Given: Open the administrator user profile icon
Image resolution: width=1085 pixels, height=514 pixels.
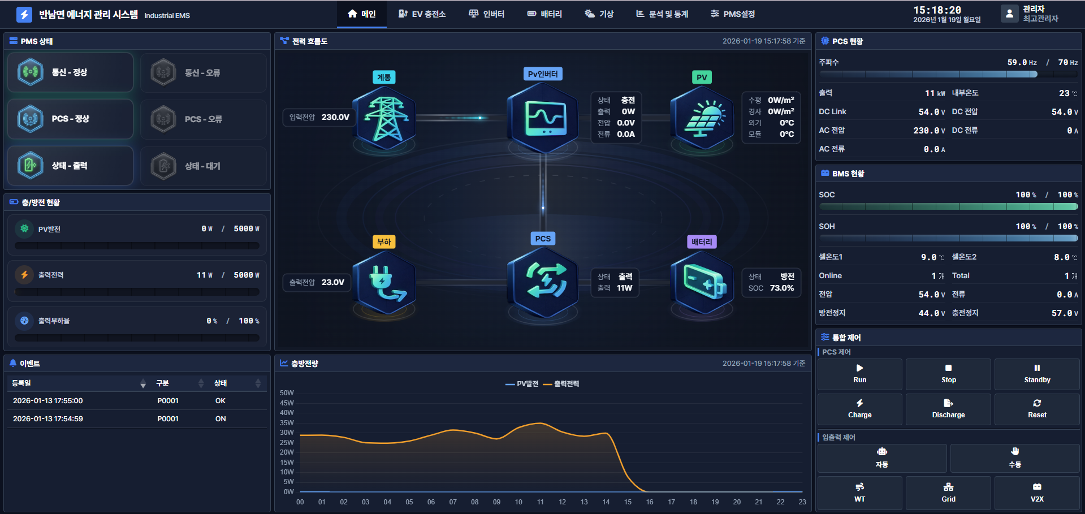Looking at the screenshot, I should click(1009, 14).
